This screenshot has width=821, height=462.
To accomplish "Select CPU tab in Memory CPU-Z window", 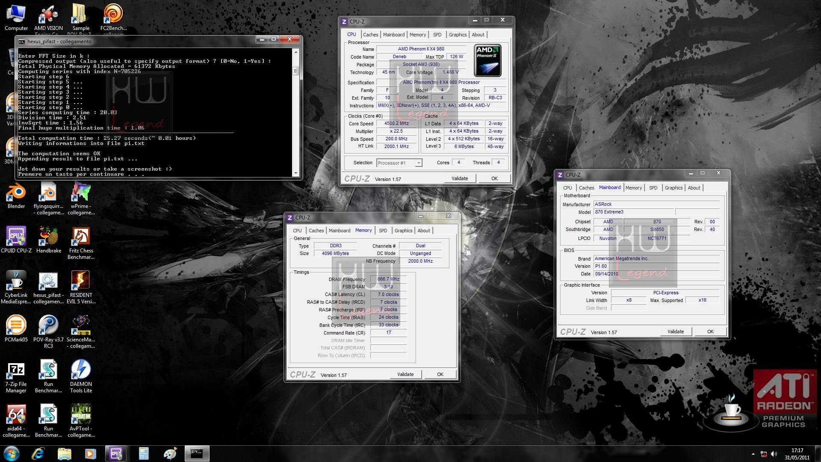I will [x=297, y=231].
